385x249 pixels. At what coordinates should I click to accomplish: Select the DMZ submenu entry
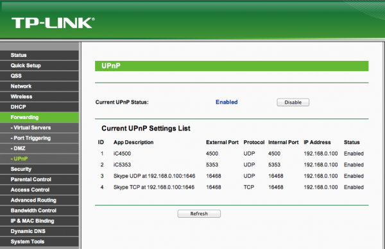pos(39,149)
